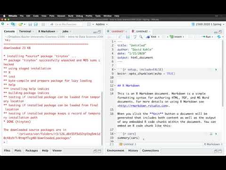Click the New Project icon

13,24
